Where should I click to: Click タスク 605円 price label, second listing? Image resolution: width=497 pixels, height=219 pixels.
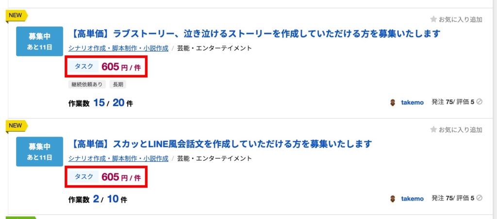106,177
